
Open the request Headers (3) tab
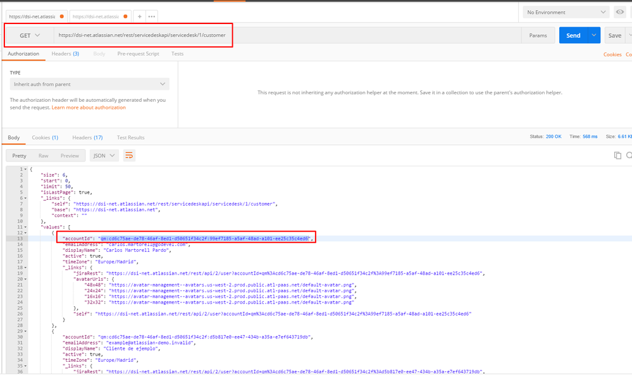65,54
